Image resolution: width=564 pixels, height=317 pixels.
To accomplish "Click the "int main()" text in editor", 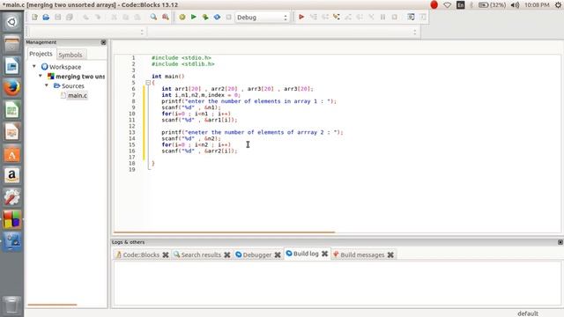I will [x=167, y=77].
